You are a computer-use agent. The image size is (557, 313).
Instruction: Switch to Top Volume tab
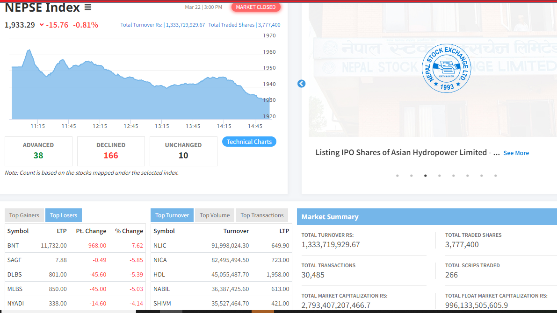pyautogui.click(x=215, y=215)
